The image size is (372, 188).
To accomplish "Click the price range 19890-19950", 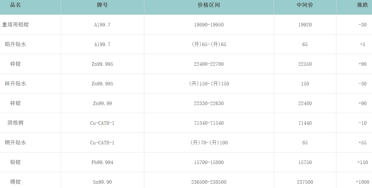I will [x=209, y=25].
